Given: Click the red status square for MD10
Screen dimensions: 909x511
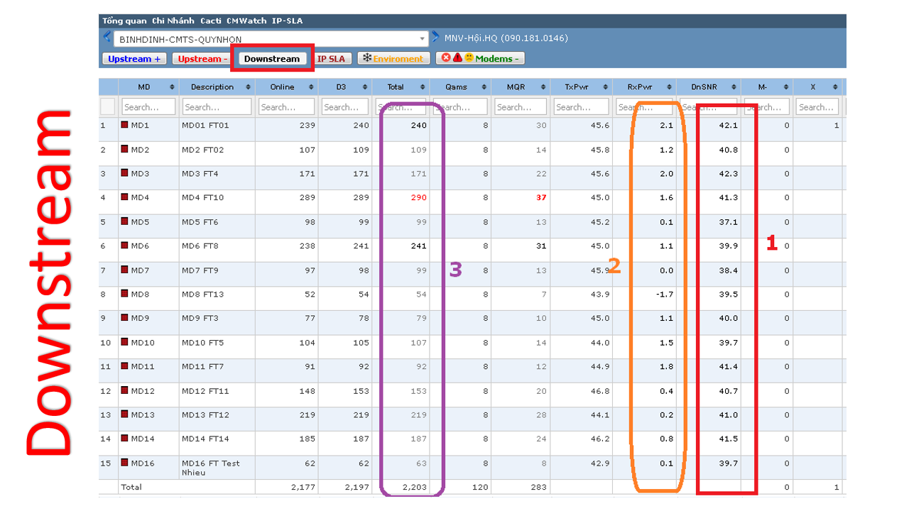Looking at the screenshot, I should click(124, 342).
